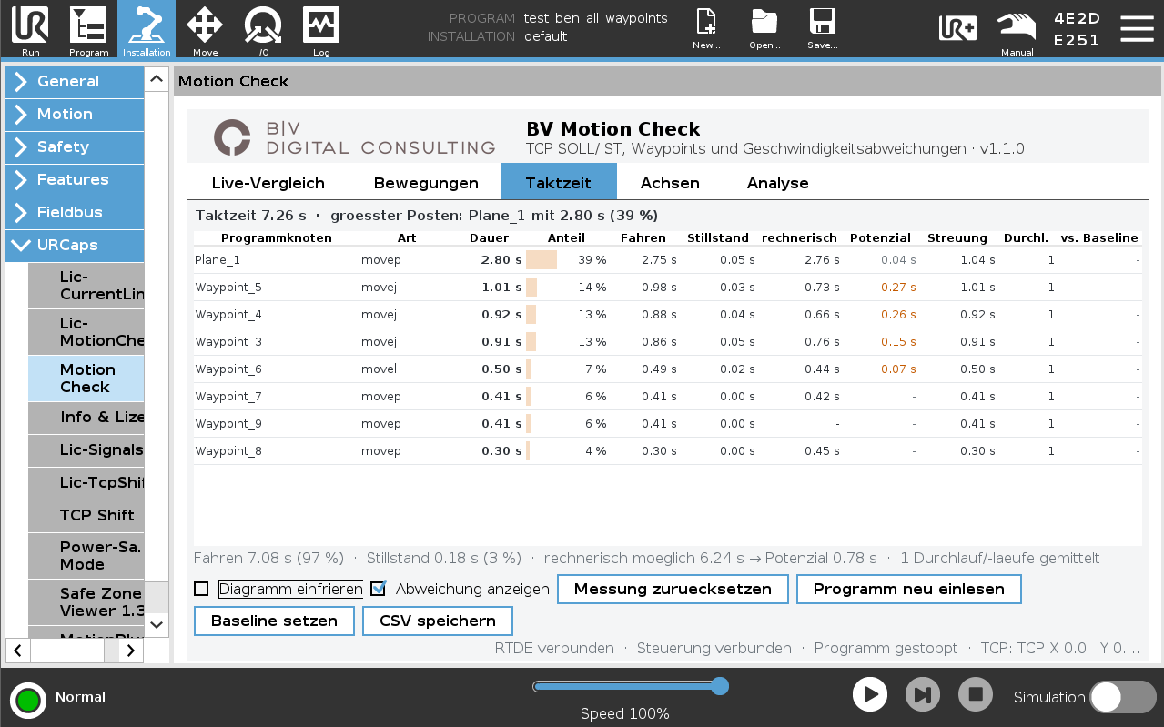1164x727 pixels.
Task: Click the Manual mode icon
Action: [x=1017, y=32]
